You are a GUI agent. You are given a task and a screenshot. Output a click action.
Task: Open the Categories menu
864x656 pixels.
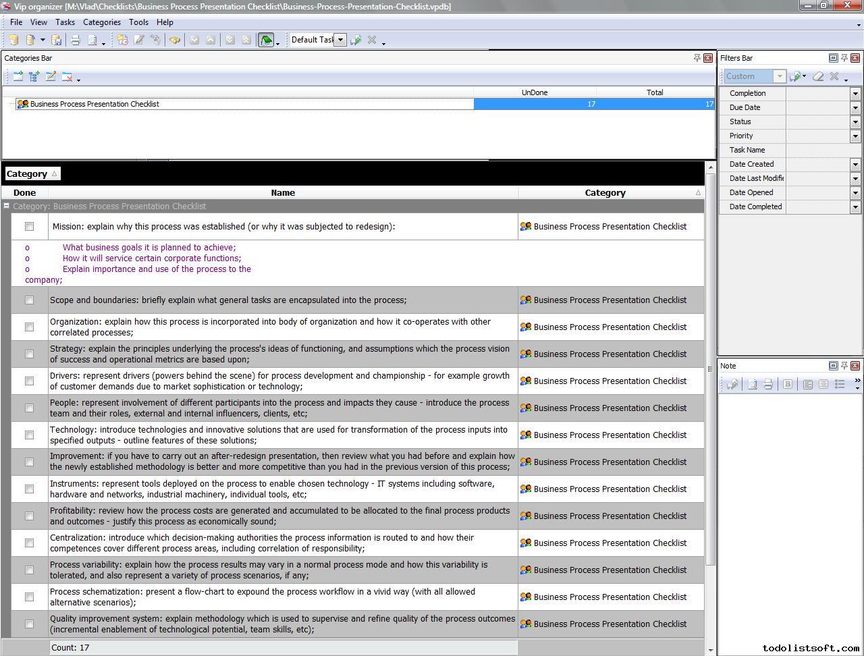coord(101,22)
